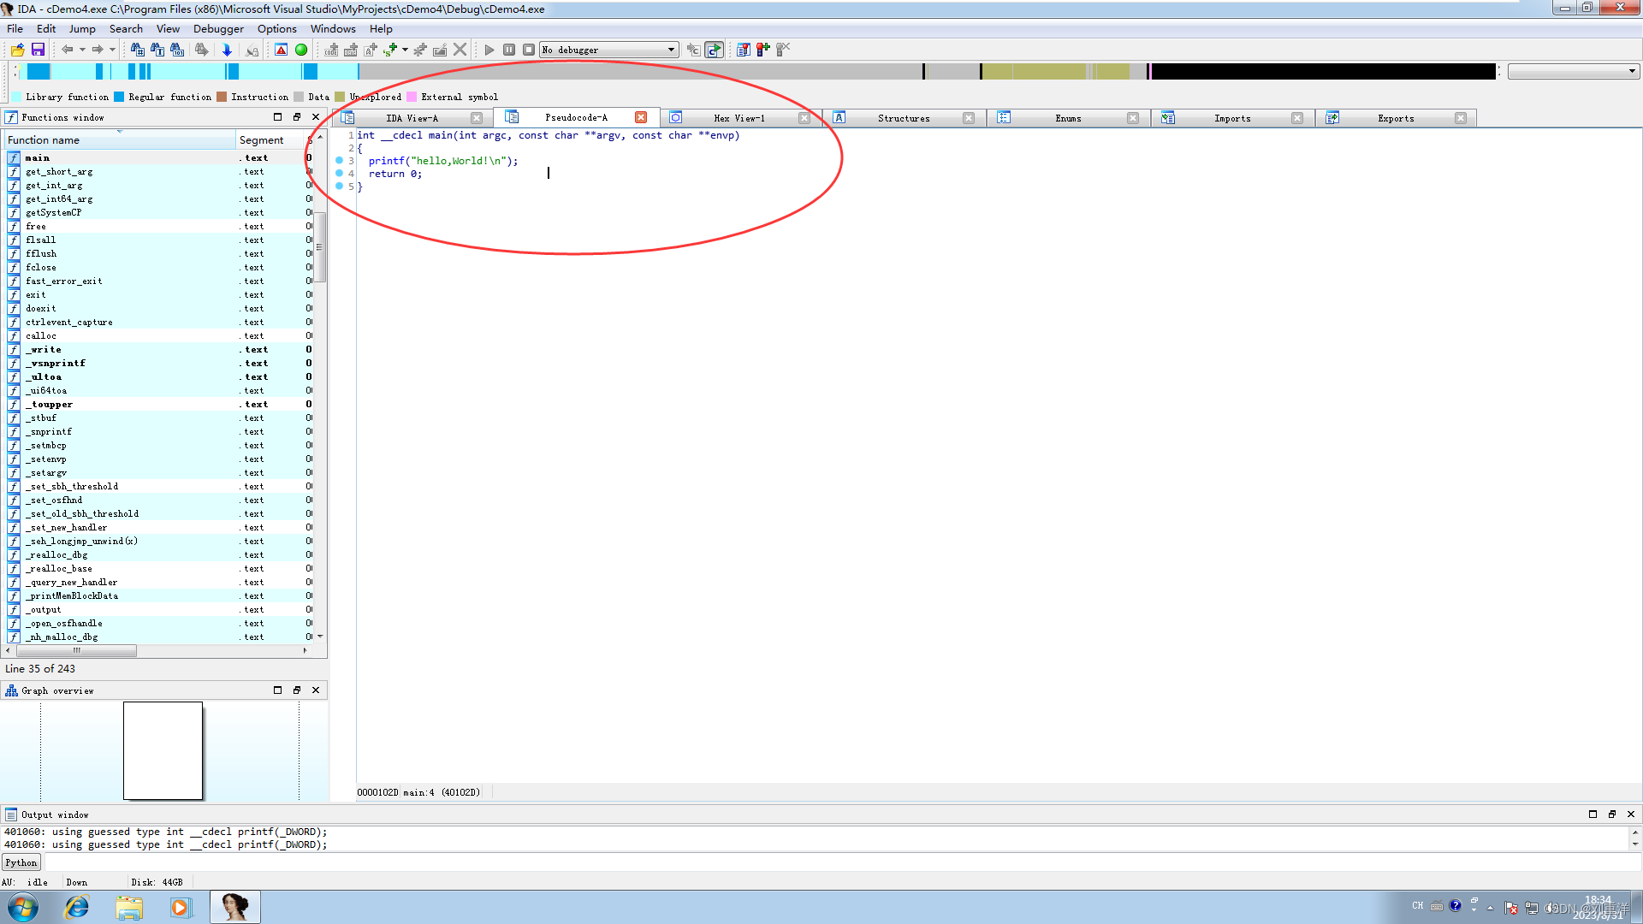Screen dimensions: 1643x924
Task: Select _toupper function in list
Action: [49, 404]
